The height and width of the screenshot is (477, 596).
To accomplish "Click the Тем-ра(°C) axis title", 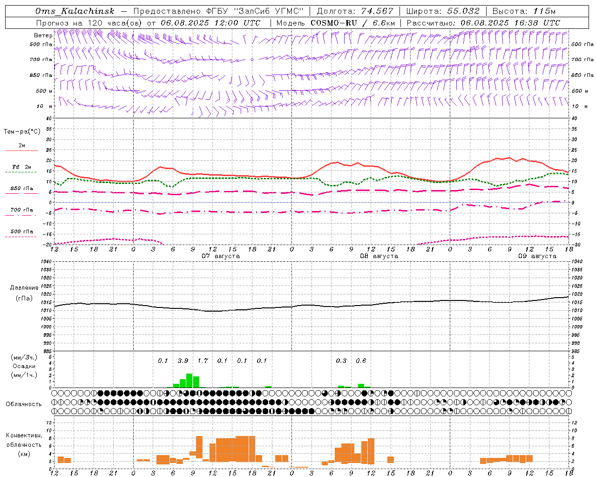I will point(22,132).
